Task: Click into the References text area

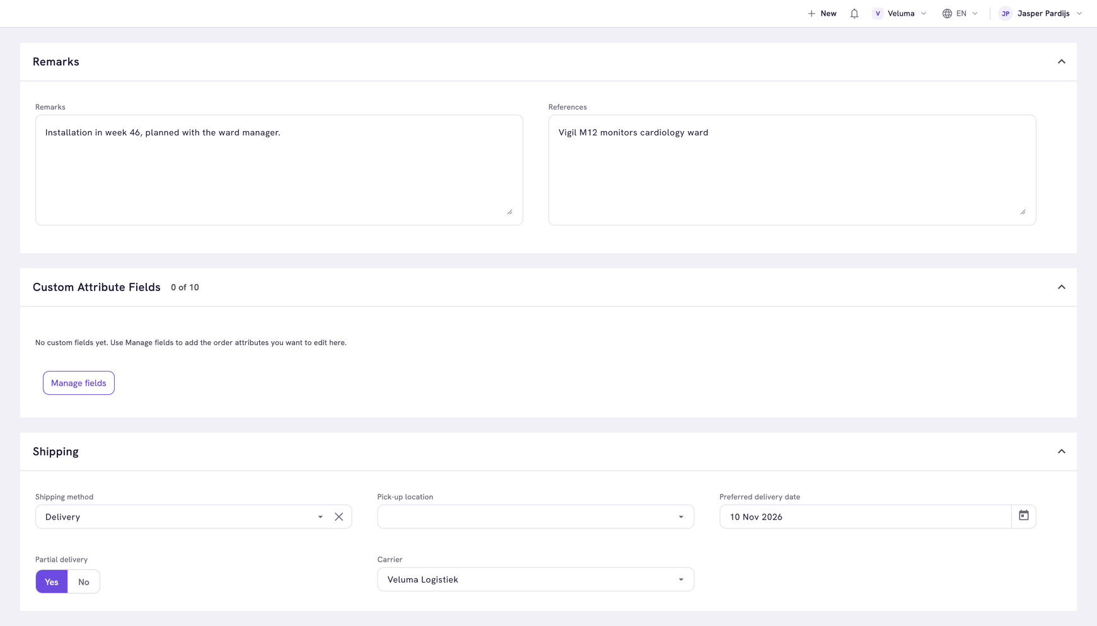Action: (x=792, y=170)
